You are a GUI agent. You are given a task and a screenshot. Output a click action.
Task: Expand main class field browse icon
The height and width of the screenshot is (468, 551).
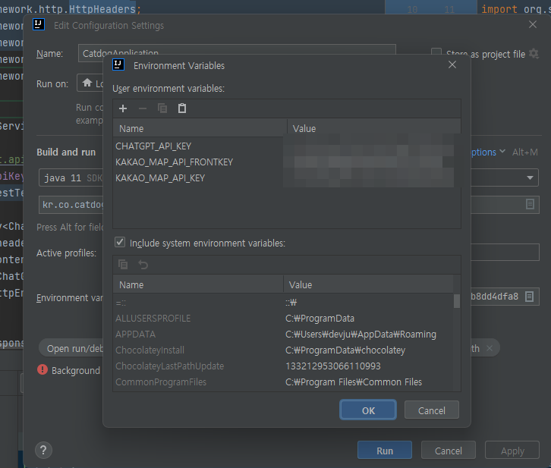tap(531, 204)
